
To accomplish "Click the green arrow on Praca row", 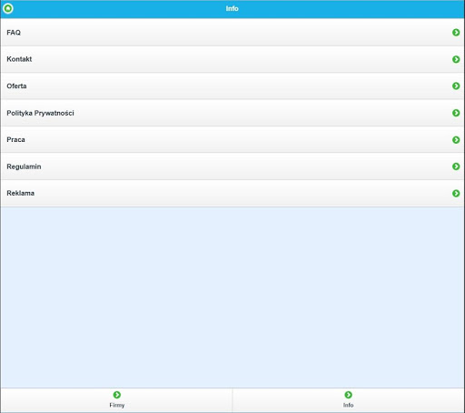I will click(x=456, y=139).
